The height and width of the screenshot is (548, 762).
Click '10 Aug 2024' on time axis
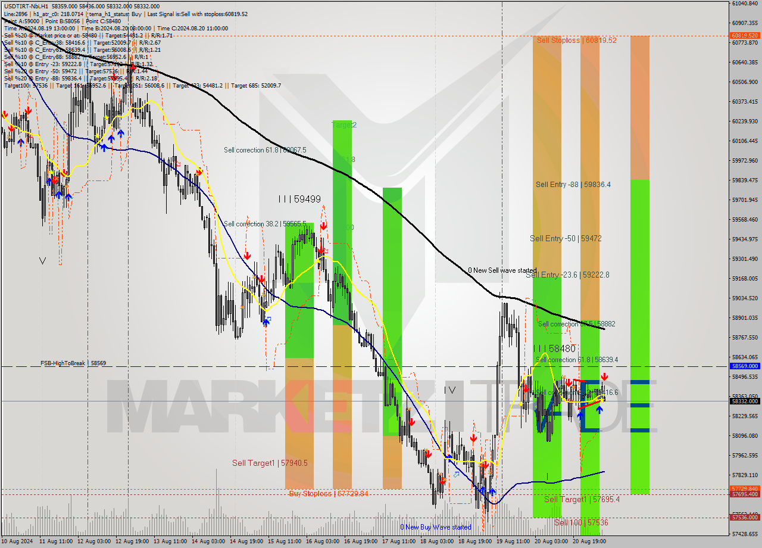tap(18, 543)
